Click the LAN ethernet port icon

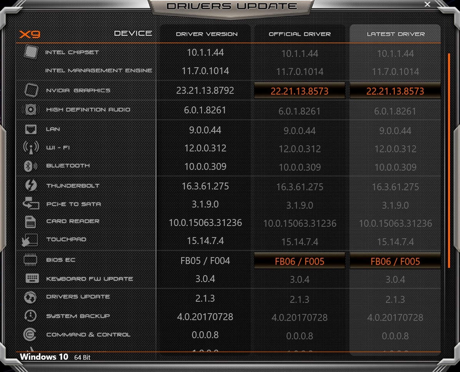coord(31,129)
